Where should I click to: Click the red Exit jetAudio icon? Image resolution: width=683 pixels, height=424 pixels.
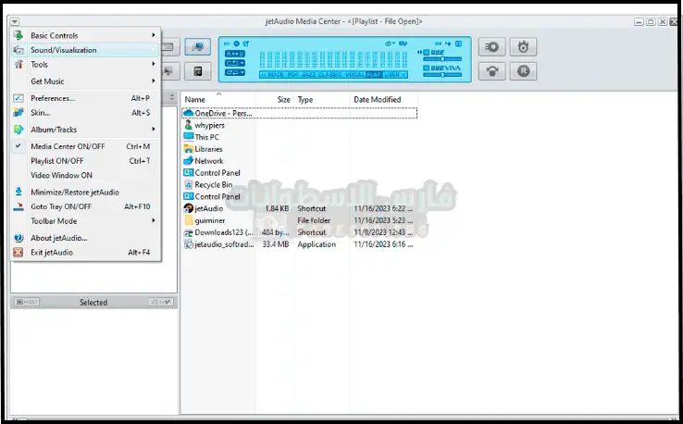19,253
